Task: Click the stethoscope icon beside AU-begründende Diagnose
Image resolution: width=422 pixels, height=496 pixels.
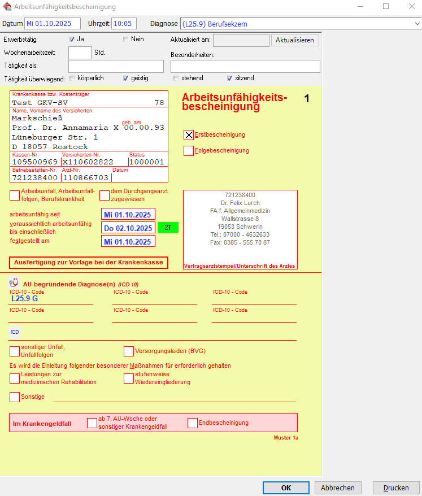Action: [15, 283]
